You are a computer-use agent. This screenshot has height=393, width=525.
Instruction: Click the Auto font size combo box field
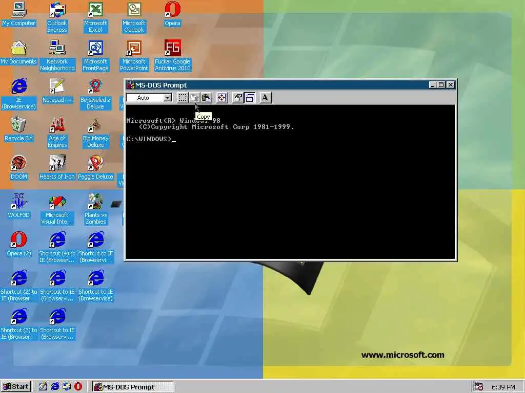point(149,98)
